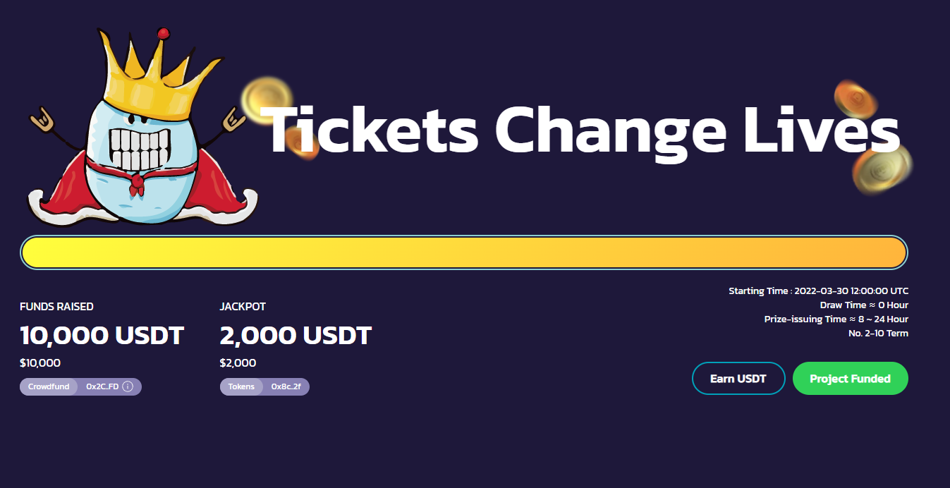
Task: Click the Earn USDT button
Action: (738, 379)
